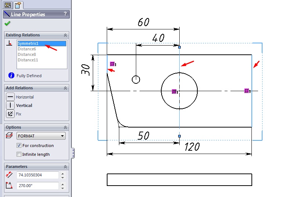Screen dimensions: 289x197
Task: Add a Vertical relation
Action: coord(10,105)
